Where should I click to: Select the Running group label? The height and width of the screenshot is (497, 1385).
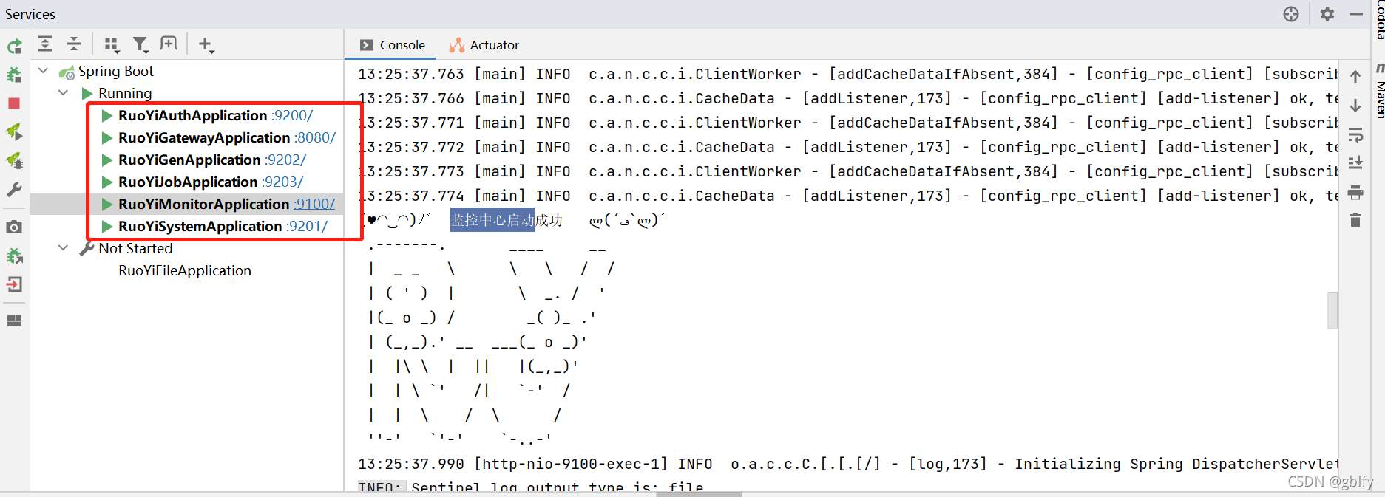pos(125,93)
